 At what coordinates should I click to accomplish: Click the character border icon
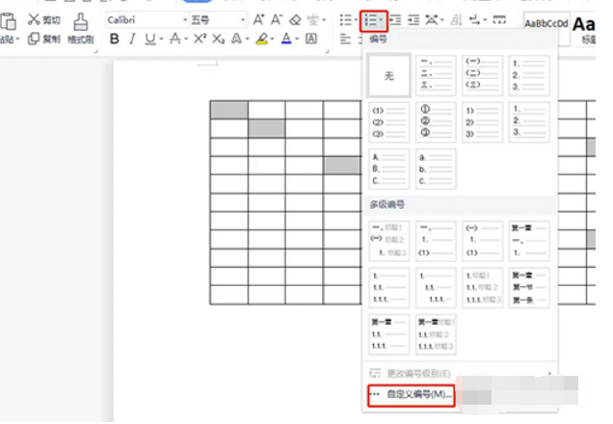coord(311,39)
